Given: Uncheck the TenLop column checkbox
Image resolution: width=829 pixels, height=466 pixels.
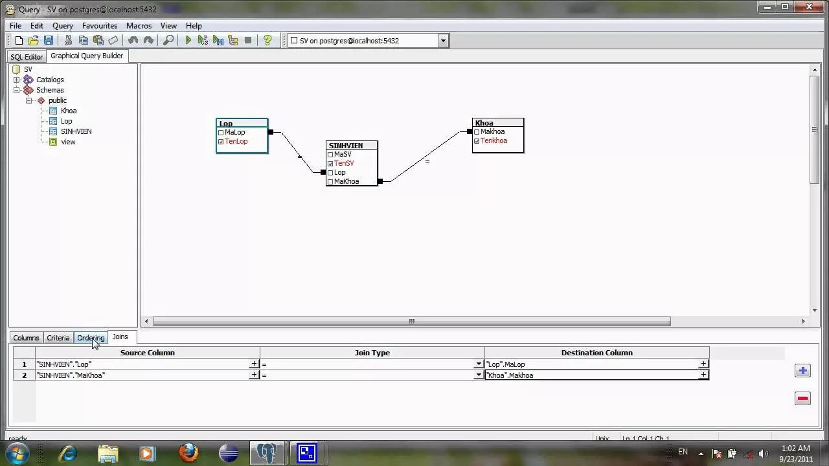Looking at the screenshot, I should 221,142.
